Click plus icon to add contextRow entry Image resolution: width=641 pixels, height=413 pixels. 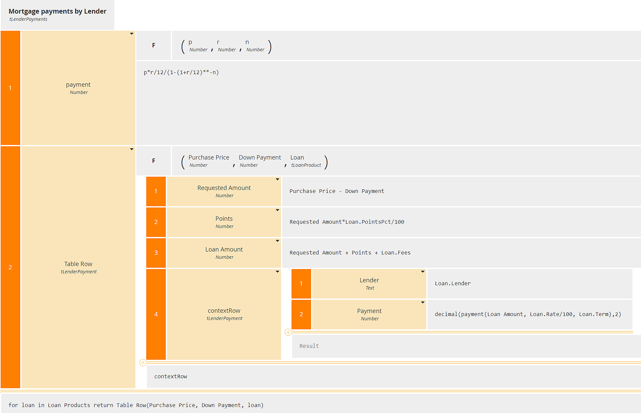pyautogui.click(x=288, y=332)
